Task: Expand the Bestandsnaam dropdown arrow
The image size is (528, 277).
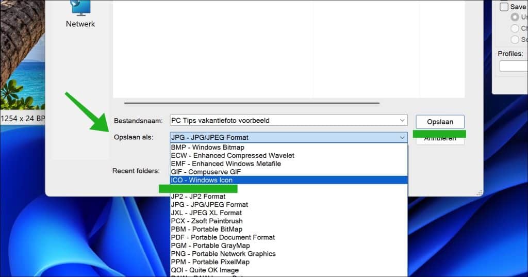Action: click(402, 120)
